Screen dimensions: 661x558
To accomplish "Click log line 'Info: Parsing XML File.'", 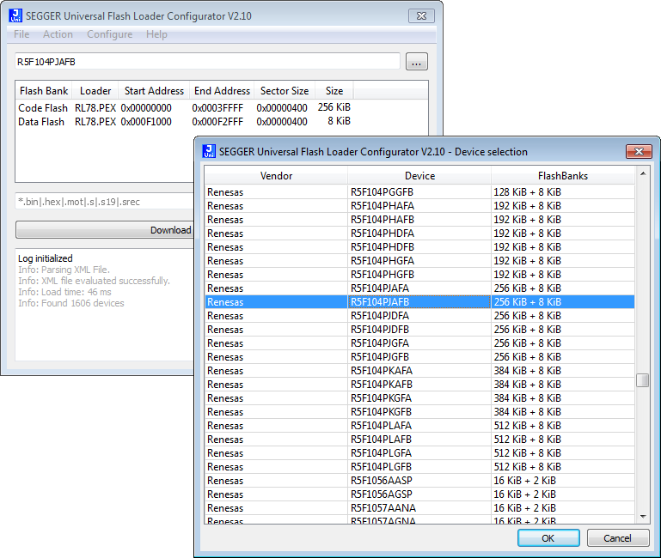I will (x=64, y=270).
